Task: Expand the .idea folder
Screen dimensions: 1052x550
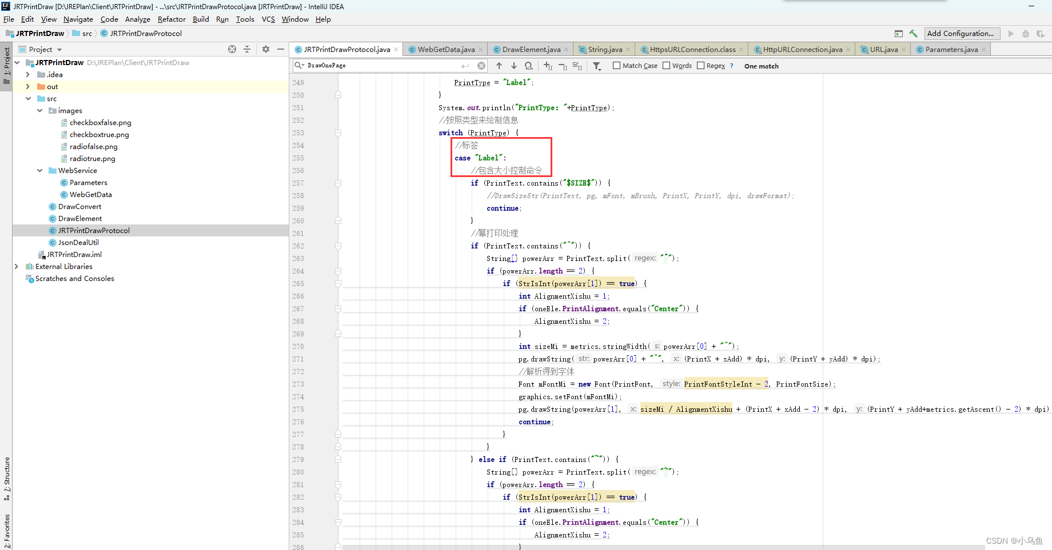Action: coord(27,75)
